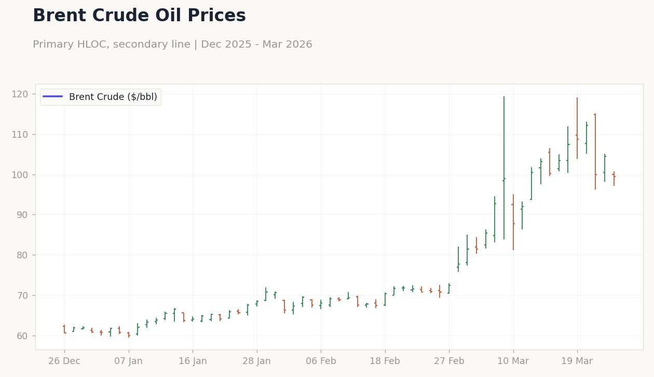Image resolution: width=654 pixels, height=377 pixels.
Task: Click the y-axis label 90
Action: coord(22,215)
